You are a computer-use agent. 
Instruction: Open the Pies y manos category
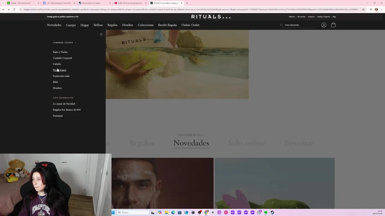coord(60,70)
